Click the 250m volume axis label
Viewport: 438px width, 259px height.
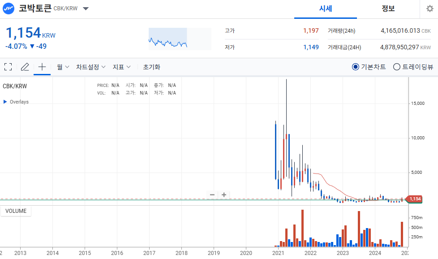tap(417, 237)
